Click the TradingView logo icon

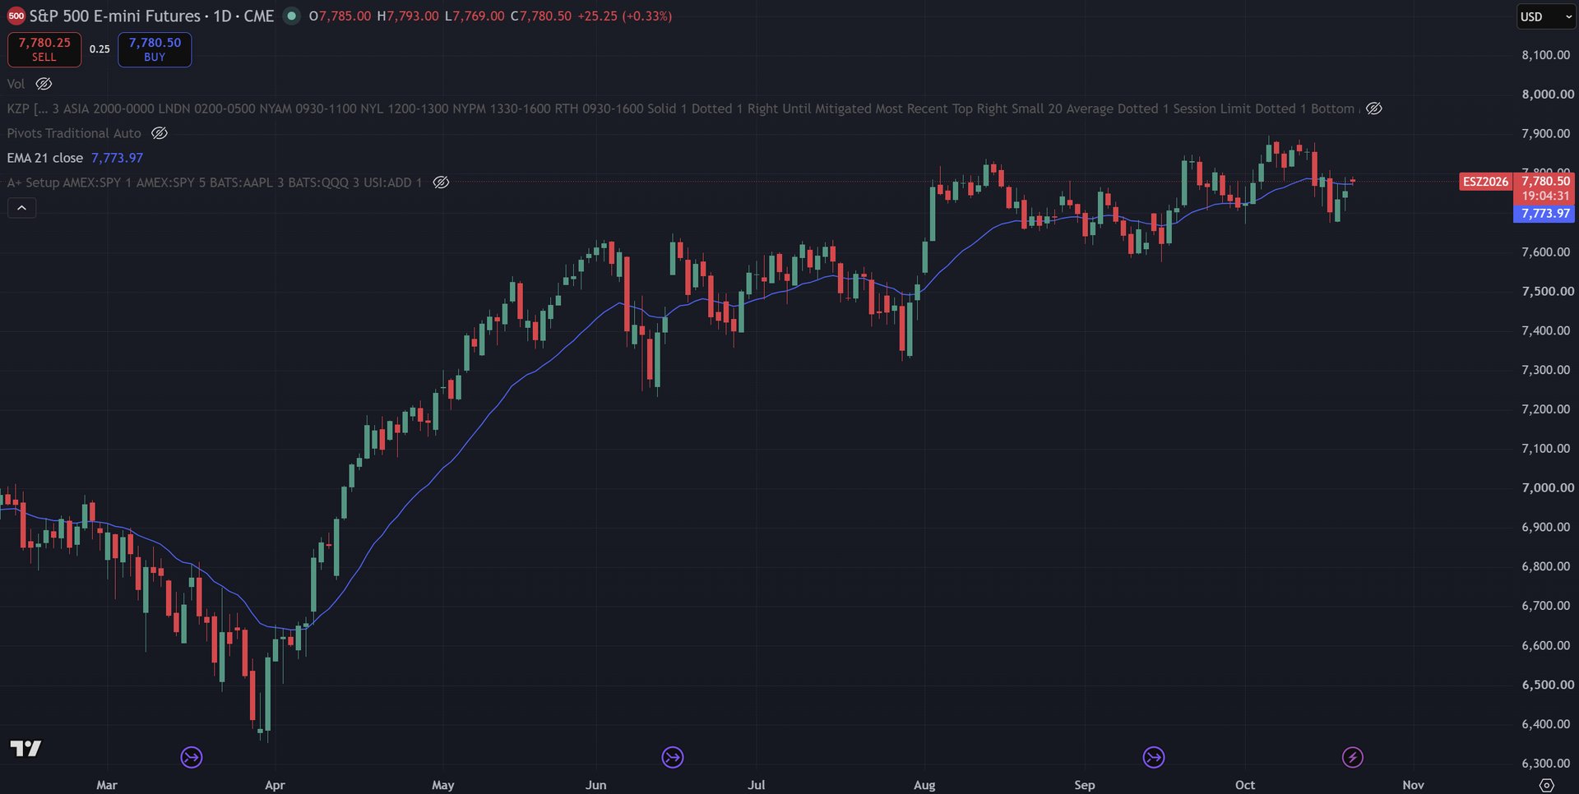point(25,748)
